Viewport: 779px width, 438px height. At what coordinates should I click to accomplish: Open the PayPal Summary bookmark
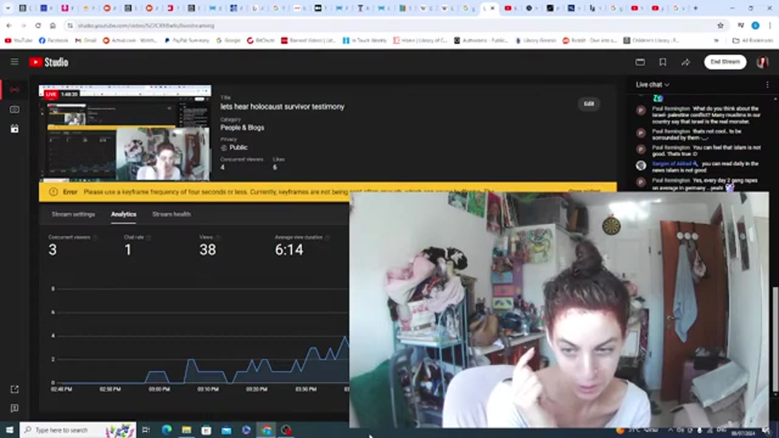point(187,40)
